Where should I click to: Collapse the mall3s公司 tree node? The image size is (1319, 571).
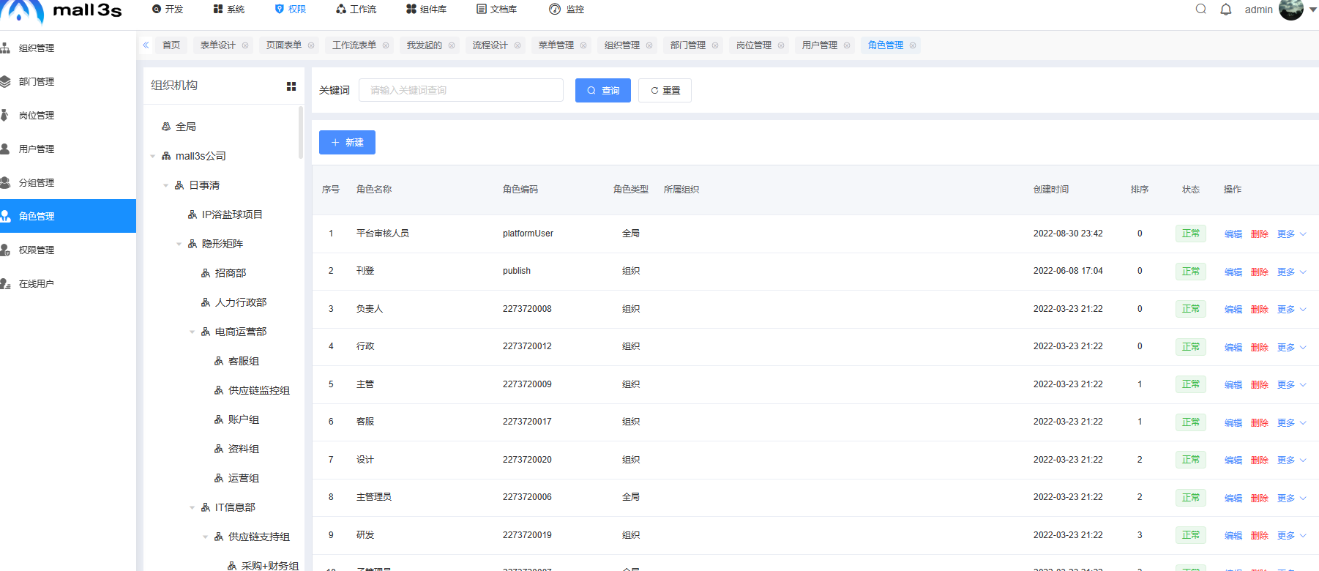tap(153, 156)
